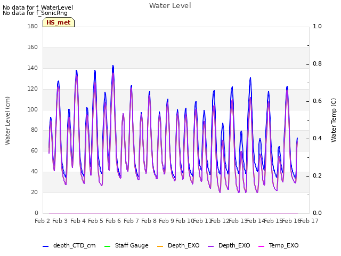Click the flat magenta Temp_EXO line along the chart bottom
This screenshot has height=256, width=341.
[173, 213]
